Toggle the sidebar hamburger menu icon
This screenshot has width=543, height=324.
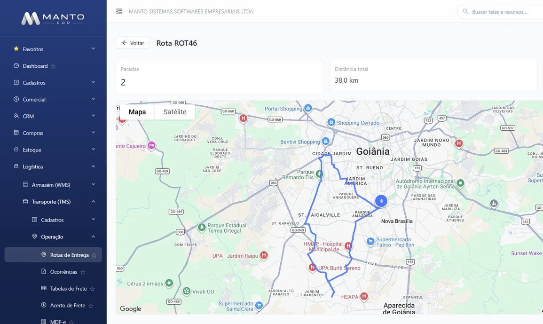pos(119,11)
